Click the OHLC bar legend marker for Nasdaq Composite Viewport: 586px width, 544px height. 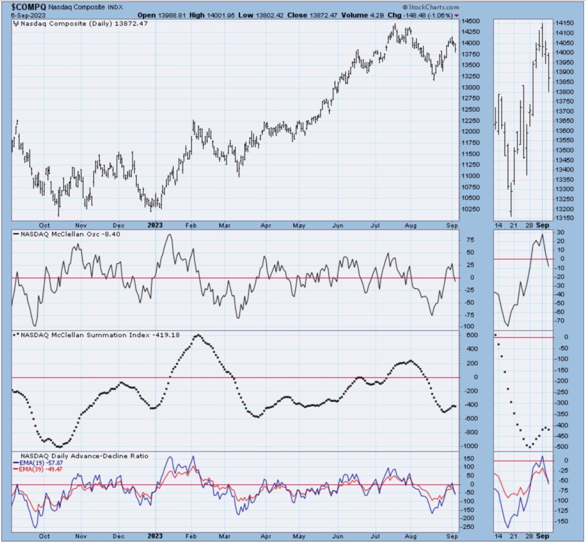pyautogui.click(x=16, y=23)
